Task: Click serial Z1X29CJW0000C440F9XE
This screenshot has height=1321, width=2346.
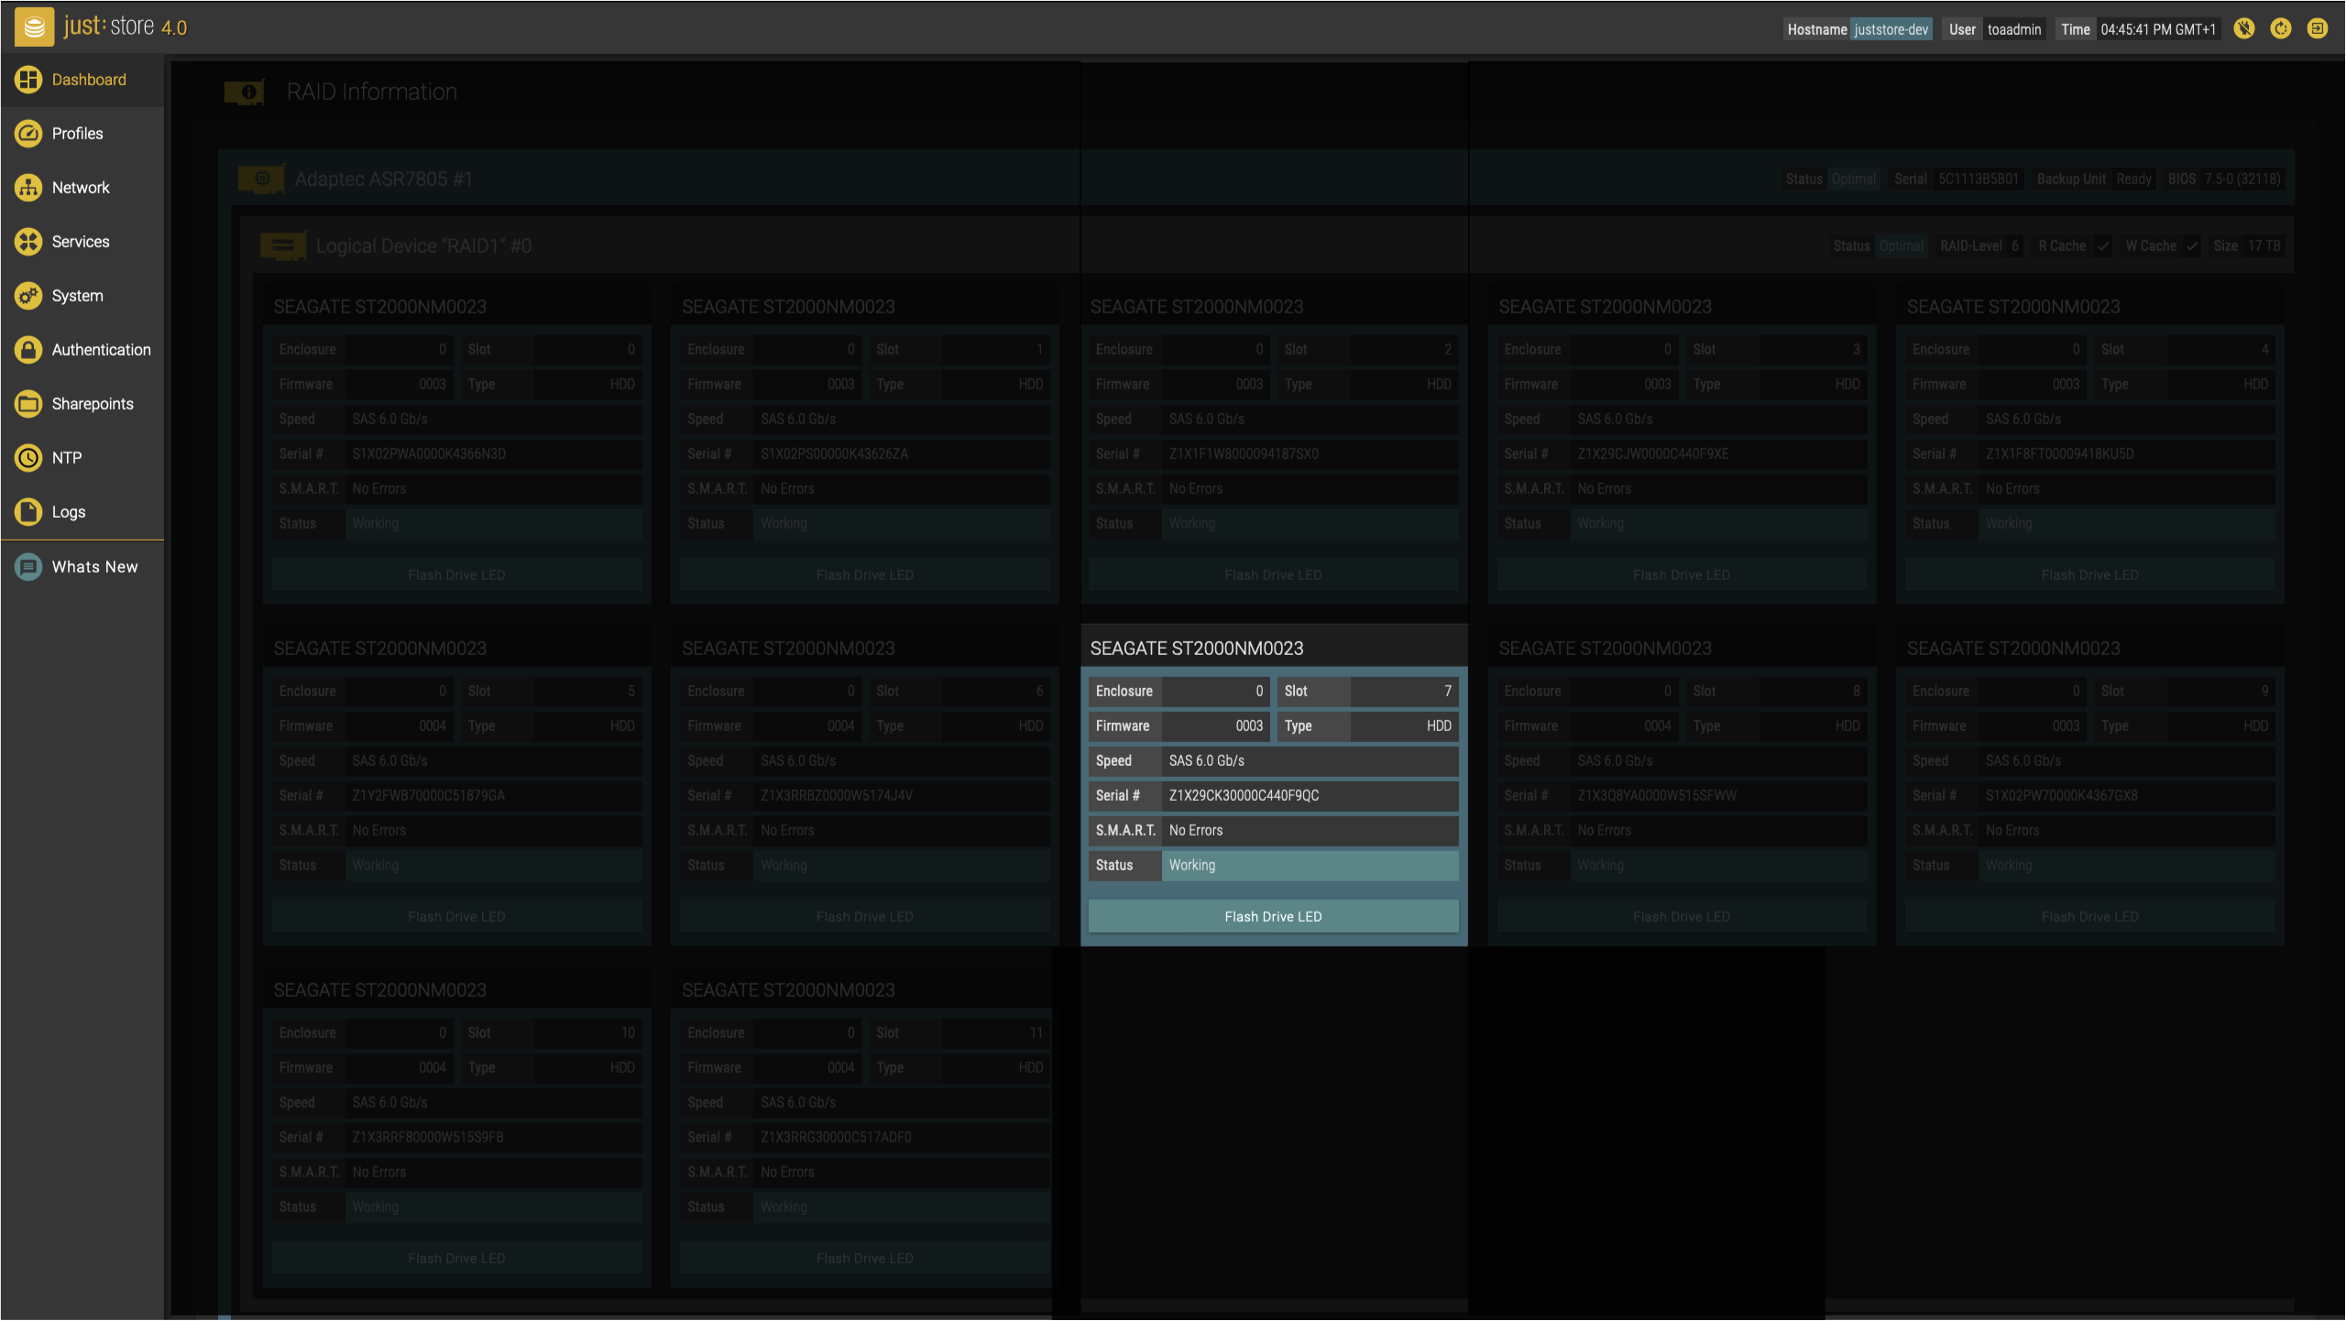Action: tap(1652, 454)
